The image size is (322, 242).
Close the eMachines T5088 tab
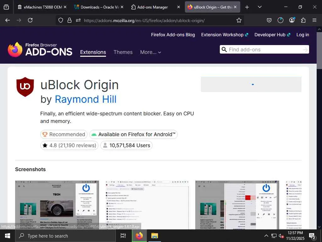tap(65, 7)
